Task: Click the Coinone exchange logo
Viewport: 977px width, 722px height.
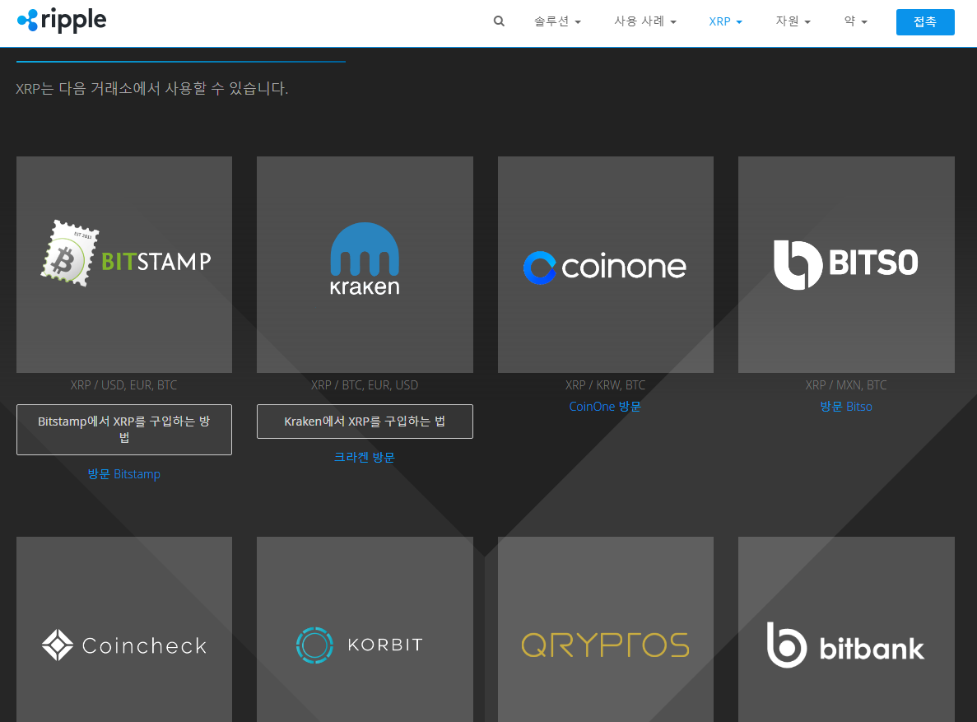Action: coord(605,267)
